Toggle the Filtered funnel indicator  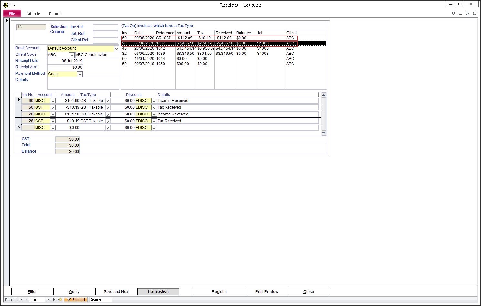[x=76, y=300]
